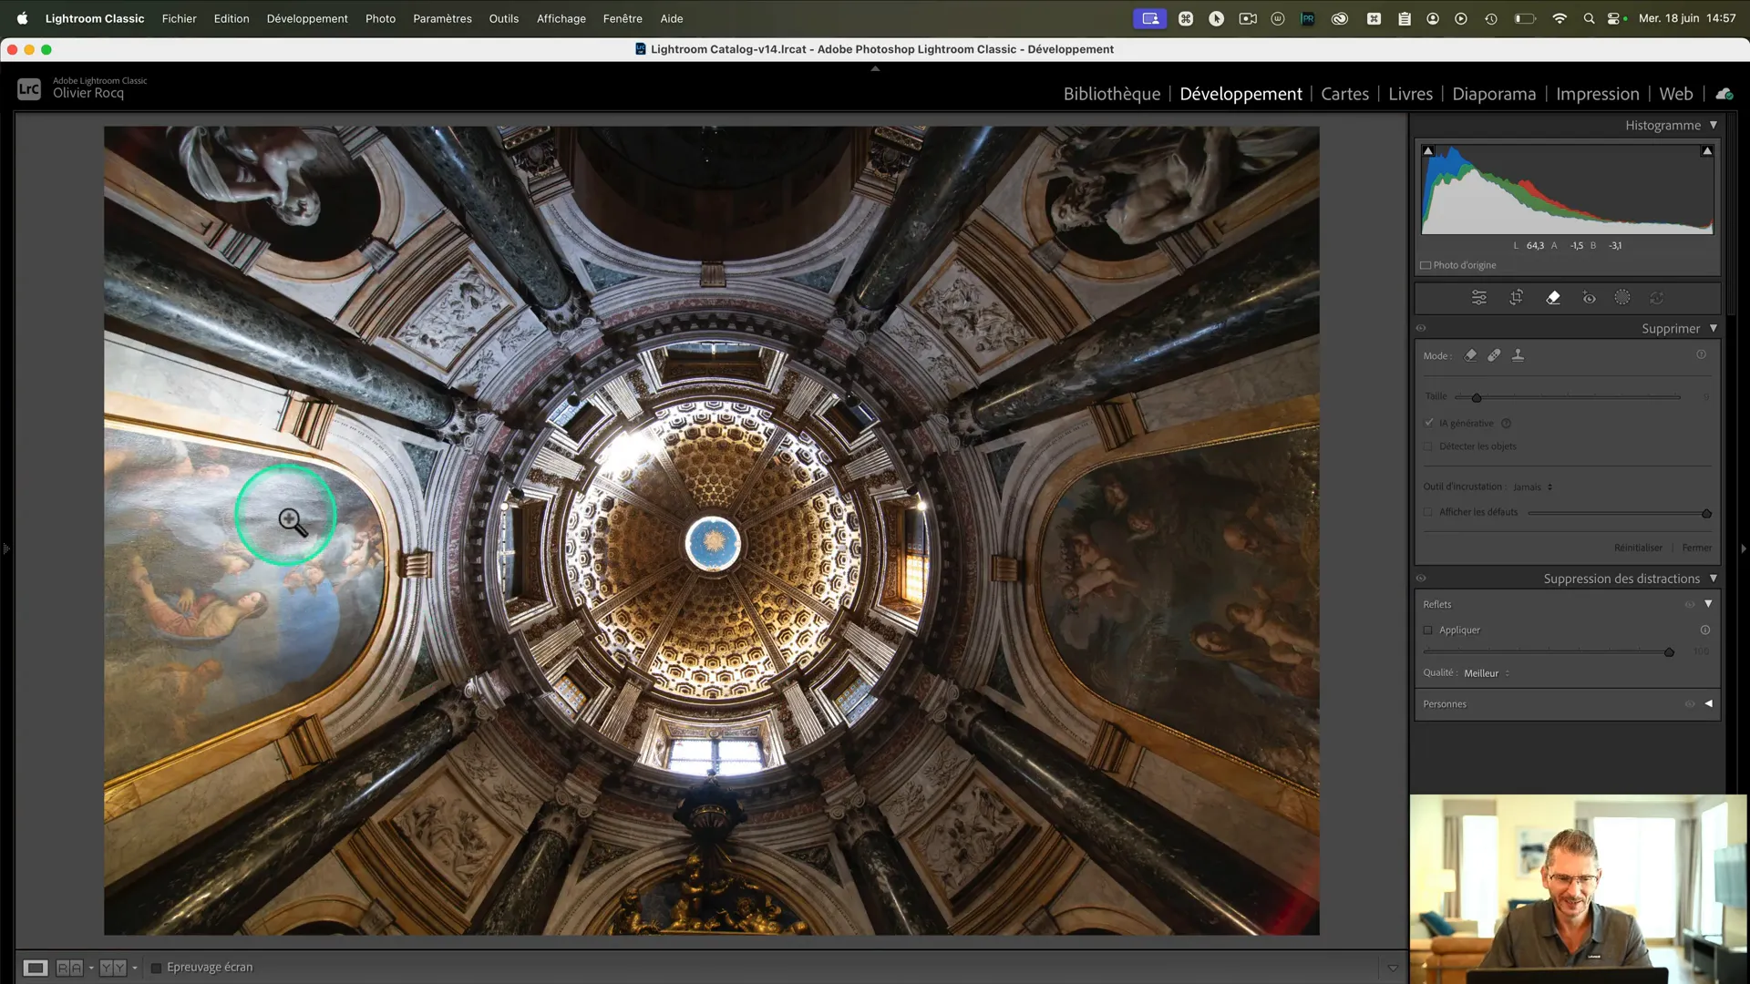The height and width of the screenshot is (984, 1750).
Task: Adjust the Reflets amount slider
Action: pos(1549,652)
